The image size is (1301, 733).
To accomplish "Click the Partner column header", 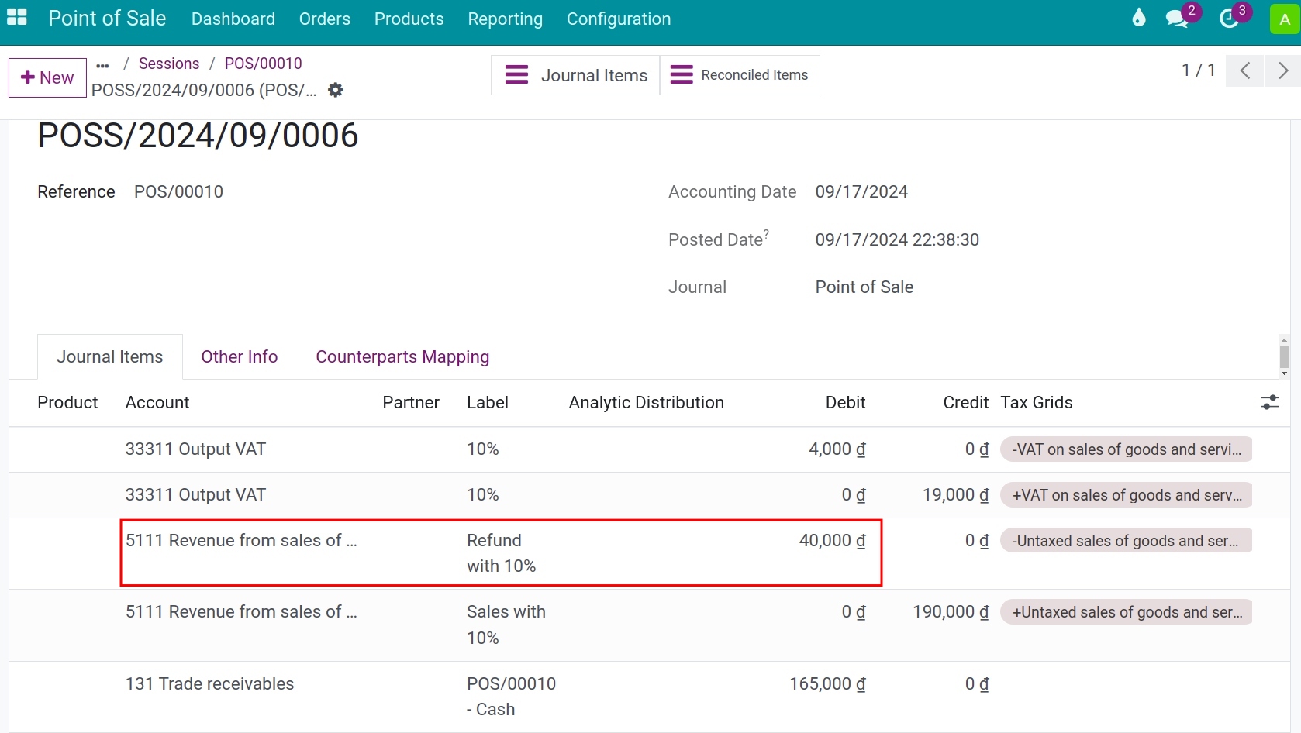I will (x=411, y=402).
